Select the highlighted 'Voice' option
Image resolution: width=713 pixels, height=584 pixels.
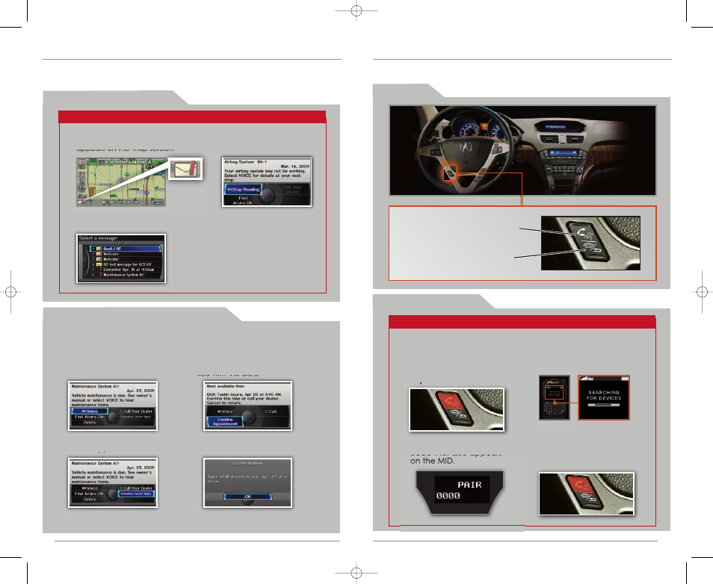(x=90, y=411)
